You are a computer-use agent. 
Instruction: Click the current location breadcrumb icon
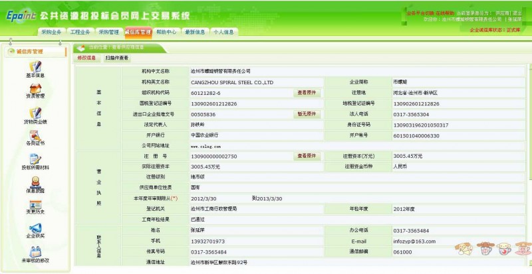coord(80,48)
